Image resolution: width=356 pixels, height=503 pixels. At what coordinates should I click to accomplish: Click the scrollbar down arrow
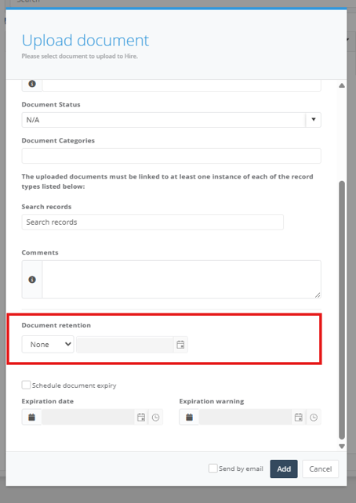click(x=342, y=447)
